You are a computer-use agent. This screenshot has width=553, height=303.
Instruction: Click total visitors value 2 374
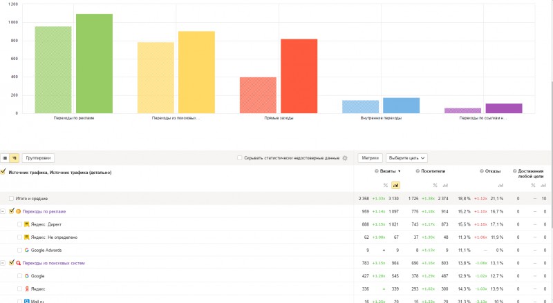(x=443, y=199)
